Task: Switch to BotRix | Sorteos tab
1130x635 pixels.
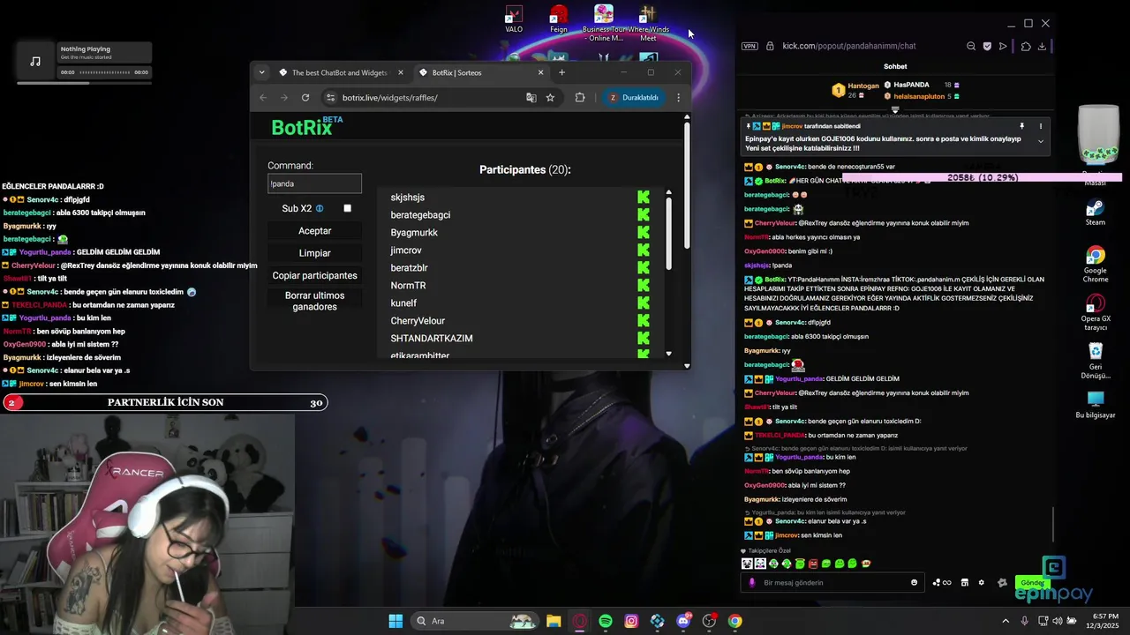Action: [x=481, y=72]
